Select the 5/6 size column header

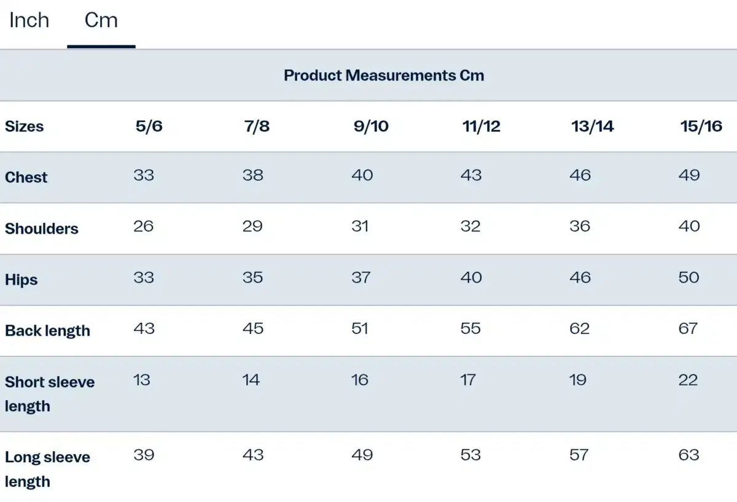click(x=149, y=126)
